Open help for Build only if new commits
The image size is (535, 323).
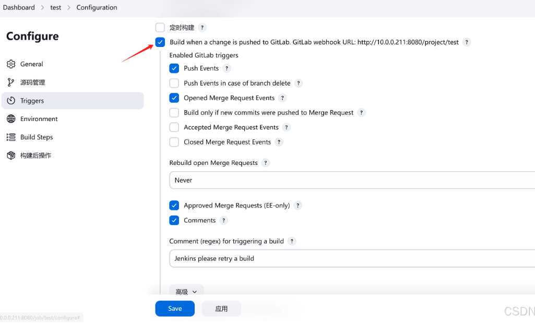tap(361, 113)
